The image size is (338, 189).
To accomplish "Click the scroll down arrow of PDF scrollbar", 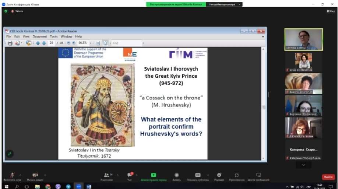I will [263, 158].
